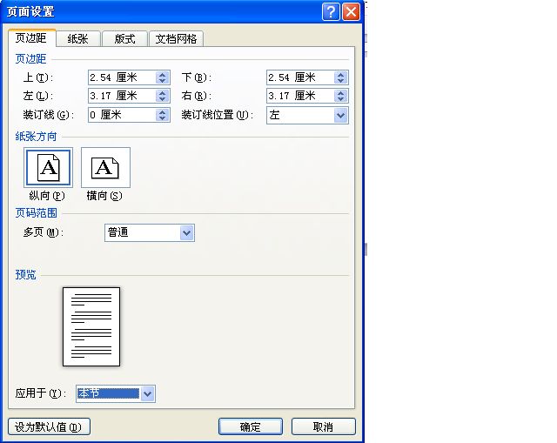
Task: Expand the 装订线位置 dropdown
Action: tap(340, 115)
